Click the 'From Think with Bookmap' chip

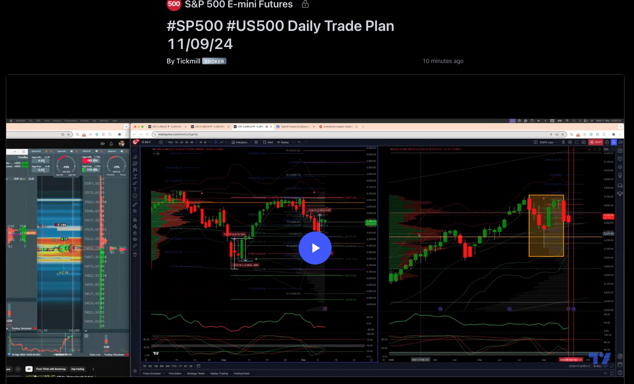pos(51,369)
